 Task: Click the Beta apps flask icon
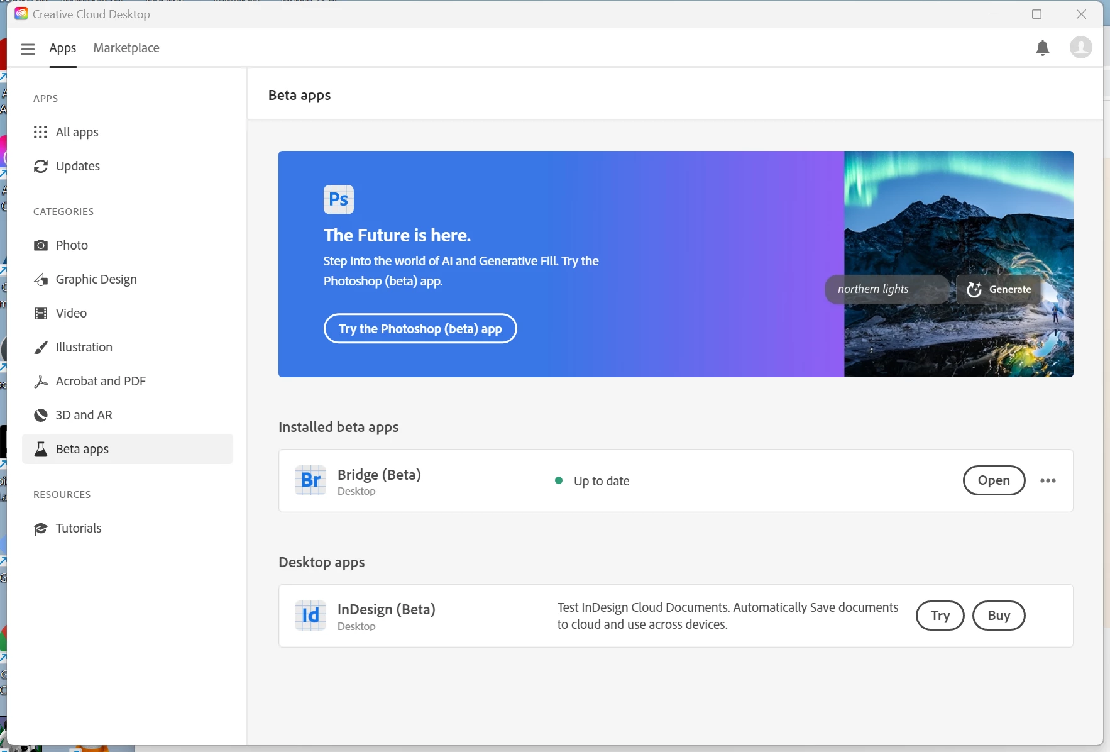coord(41,449)
